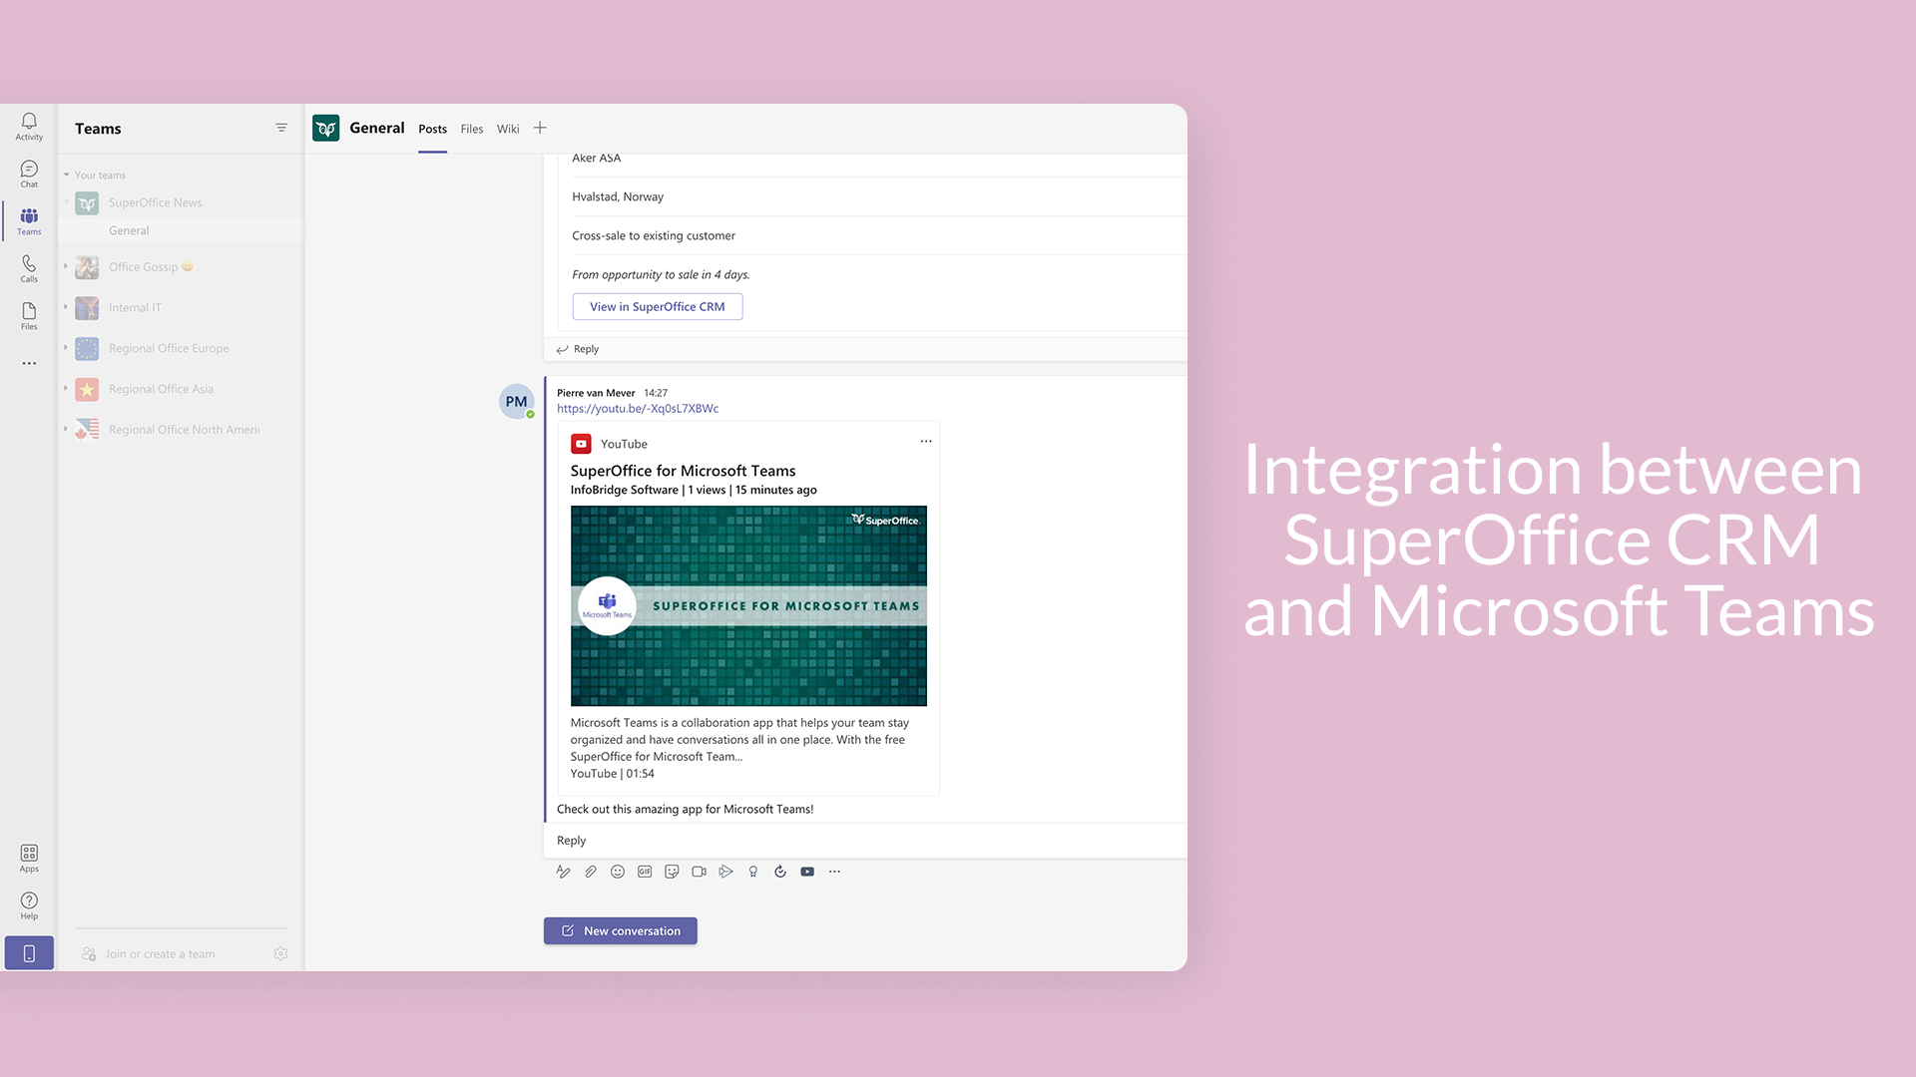Open the Files sidebar section
The width and height of the screenshot is (1916, 1077).
click(x=29, y=316)
